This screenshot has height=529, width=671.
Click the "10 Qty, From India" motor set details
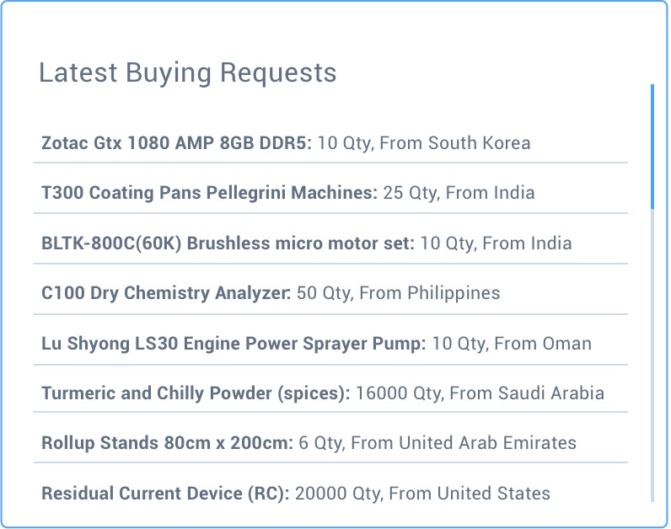pos(496,243)
